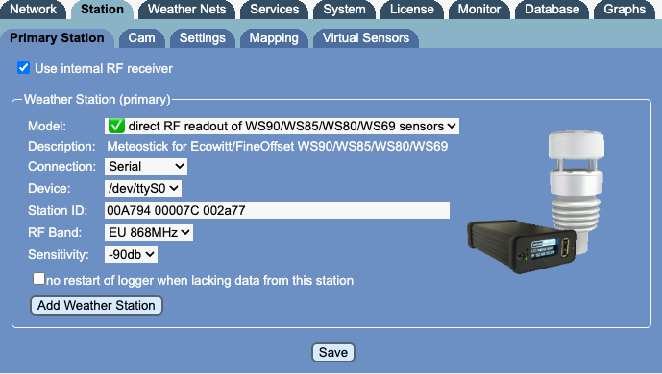Screen dimensions: 662x374
Task: Toggle Use internal RF receiver checkbox
Action: tap(23, 68)
